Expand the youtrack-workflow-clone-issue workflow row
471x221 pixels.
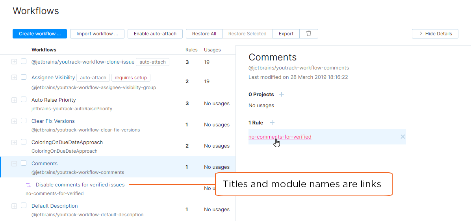pyautogui.click(x=14, y=62)
